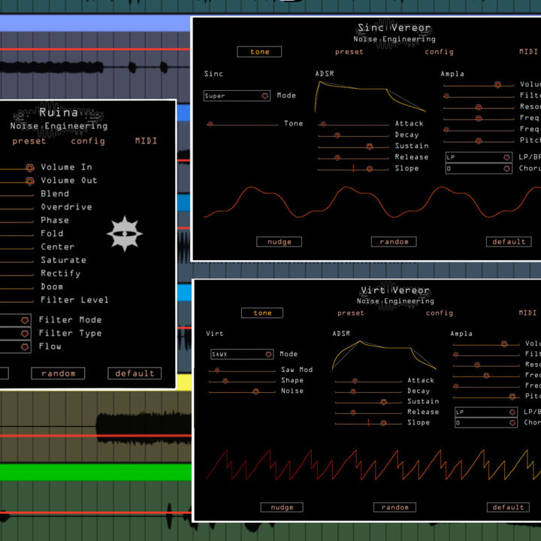
Task: Click Virt Vereor Sustain slider knob
Action: pyautogui.click(x=383, y=402)
